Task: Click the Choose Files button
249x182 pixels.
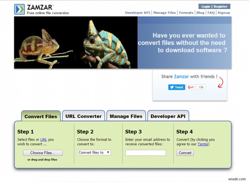Action: click(43, 153)
